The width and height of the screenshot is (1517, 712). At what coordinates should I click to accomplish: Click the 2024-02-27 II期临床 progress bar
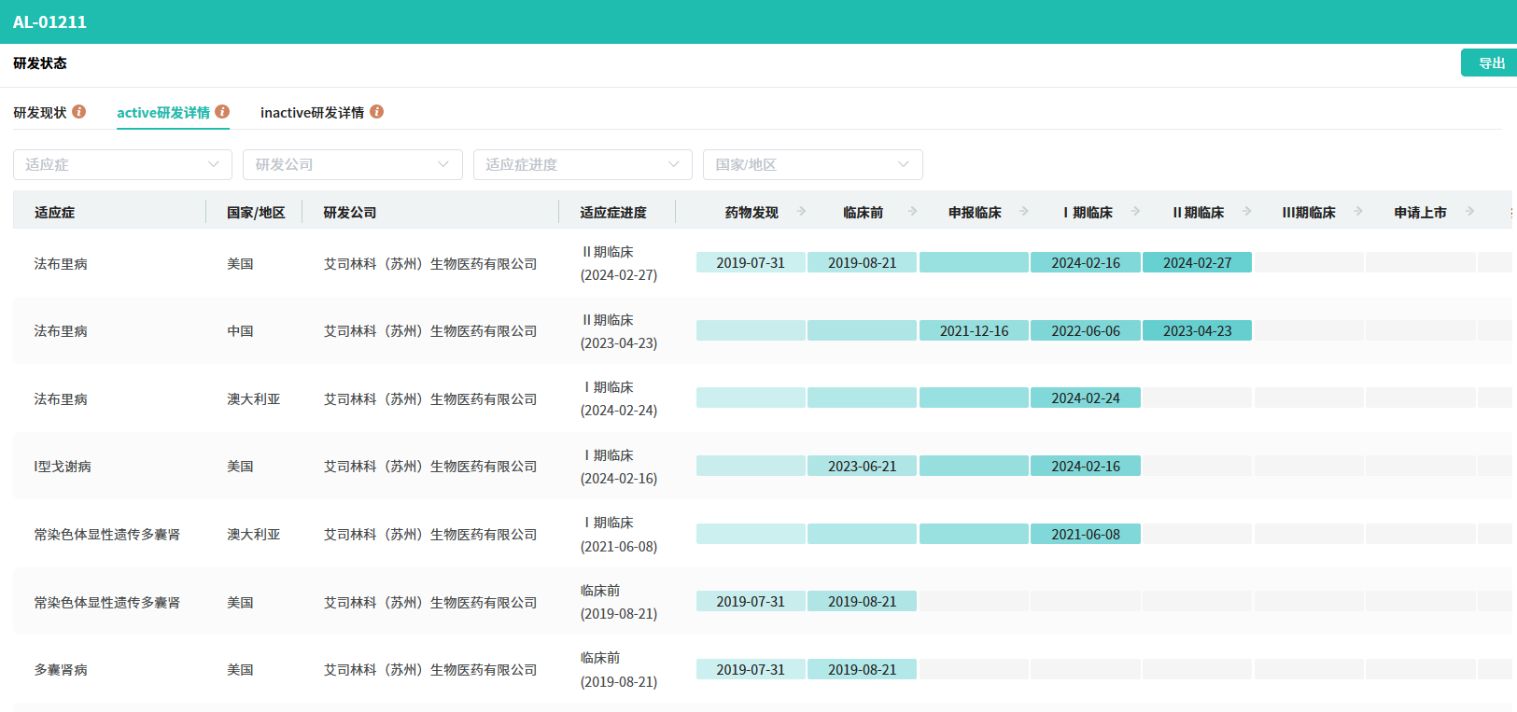[1197, 263]
